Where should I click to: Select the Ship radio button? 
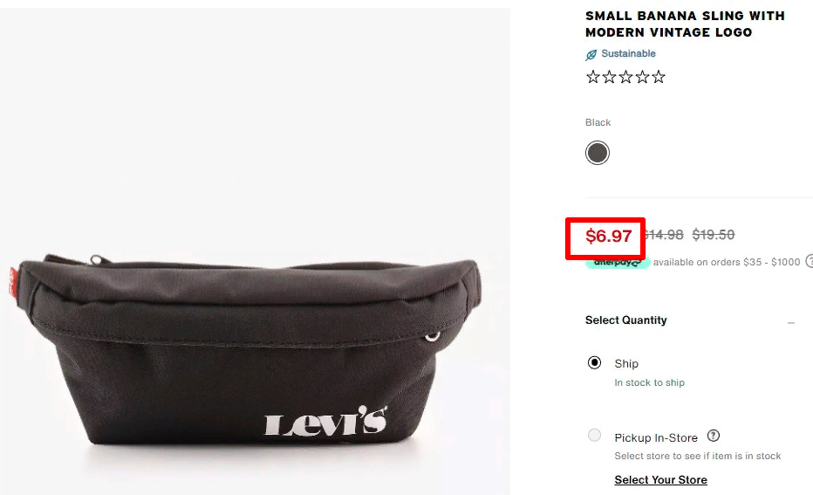594,362
